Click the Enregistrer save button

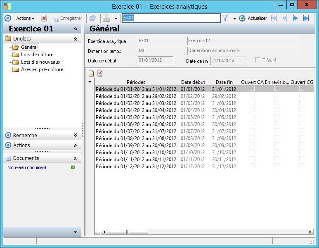pos(67,18)
